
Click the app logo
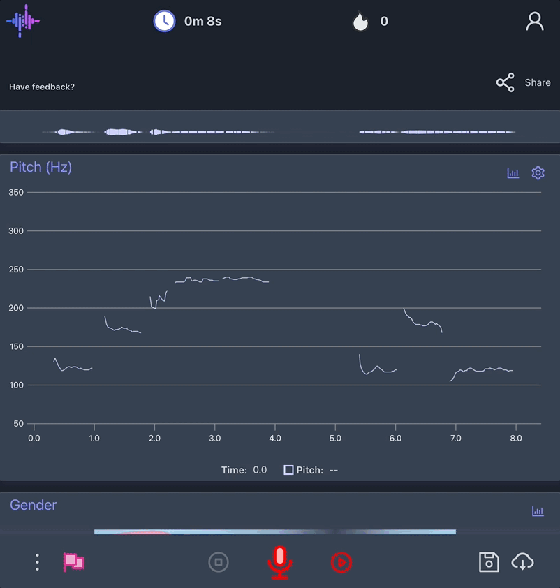(23, 21)
